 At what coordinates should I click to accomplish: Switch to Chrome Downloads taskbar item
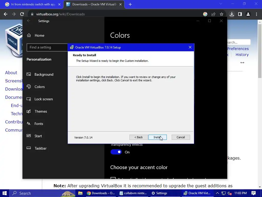pos(101,193)
